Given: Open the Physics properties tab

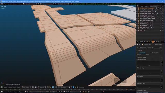Looking at the screenshot, I should pos(160,42).
